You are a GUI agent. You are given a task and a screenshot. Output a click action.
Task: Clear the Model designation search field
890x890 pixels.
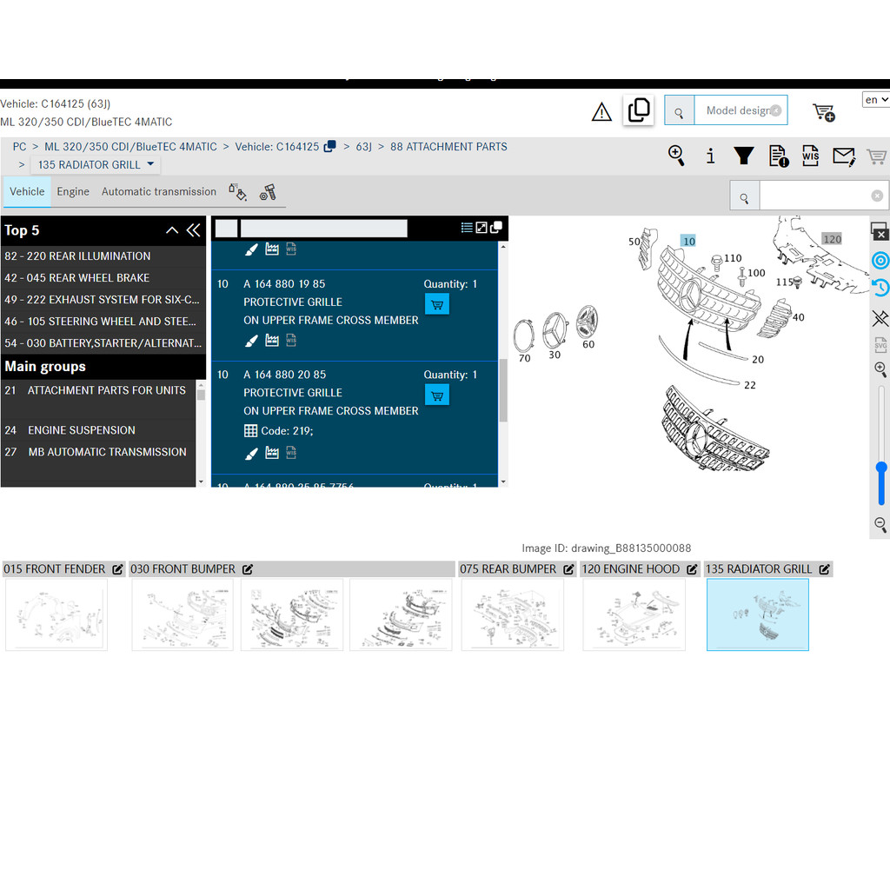click(776, 110)
